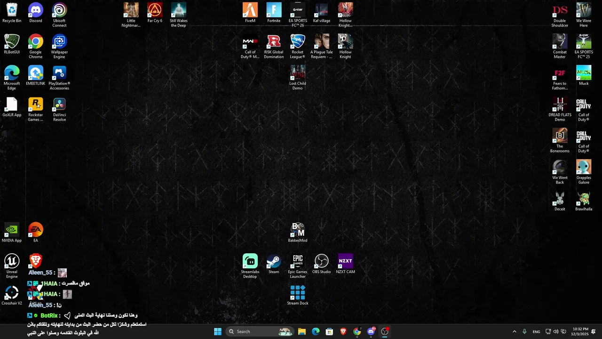
Task: Select the Deceit desktop icon
Action: 560,202
